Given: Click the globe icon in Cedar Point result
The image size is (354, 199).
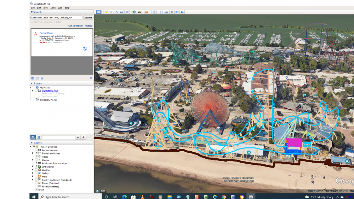Looking at the screenshot, I should click(85, 48).
